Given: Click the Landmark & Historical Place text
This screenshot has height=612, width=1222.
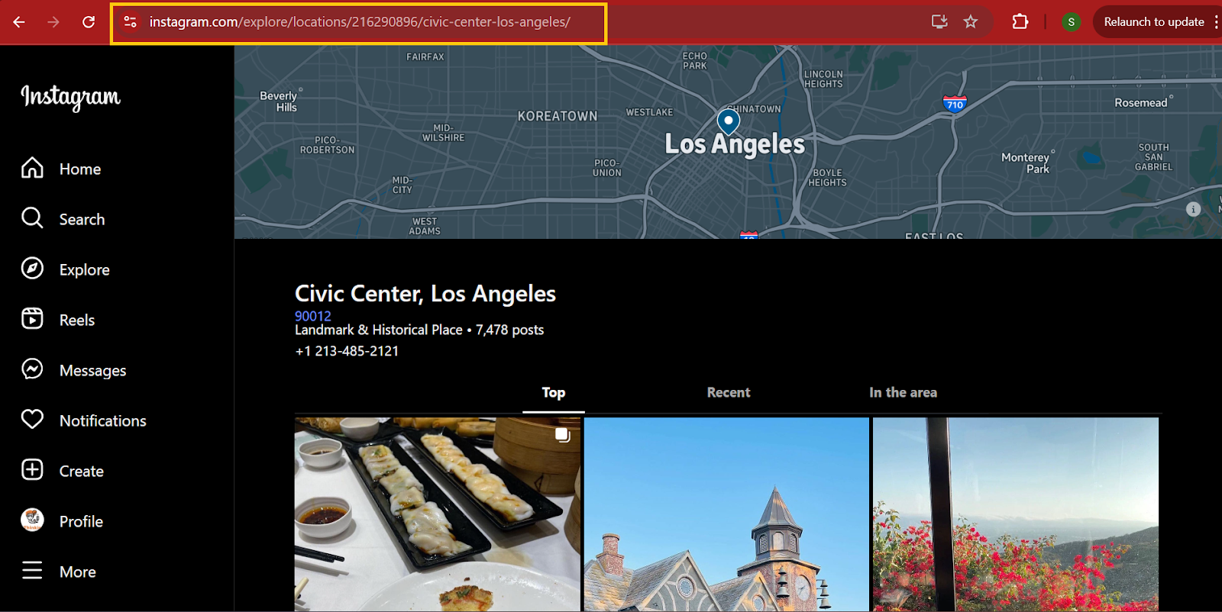Looking at the screenshot, I should click(379, 330).
